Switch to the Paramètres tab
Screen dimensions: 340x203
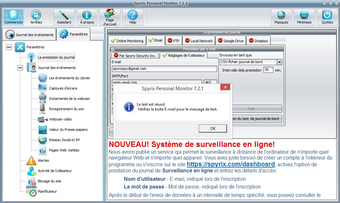coord(74,34)
